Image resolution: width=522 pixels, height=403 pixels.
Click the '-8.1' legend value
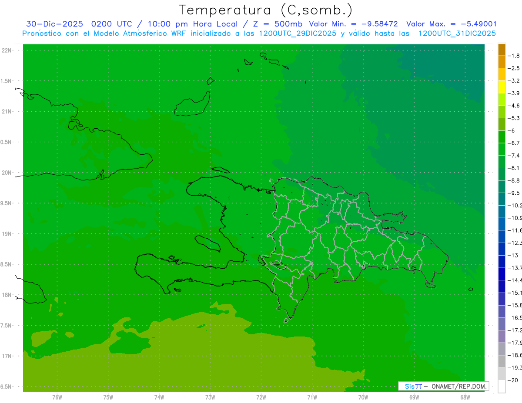(x=514, y=168)
